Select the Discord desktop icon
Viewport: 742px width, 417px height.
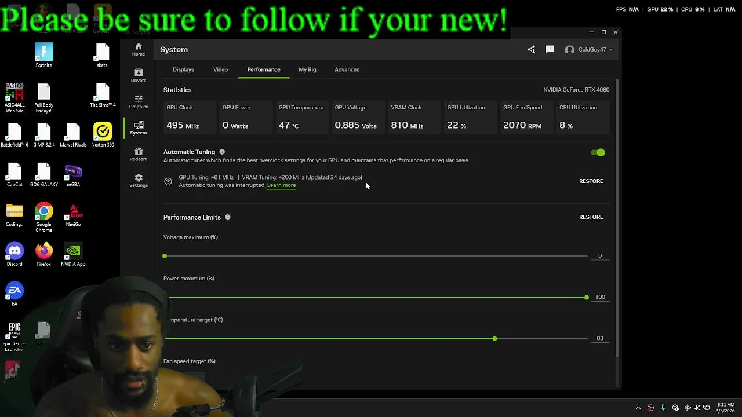point(14,255)
